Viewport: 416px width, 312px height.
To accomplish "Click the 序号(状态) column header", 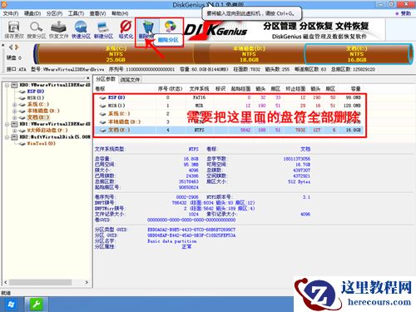I will (170, 89).
